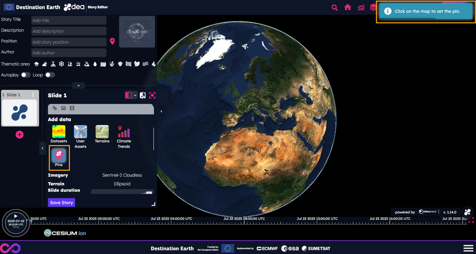Turn on the Loop switch
This screenshot has width=476, height=254.
pos(50,75)
